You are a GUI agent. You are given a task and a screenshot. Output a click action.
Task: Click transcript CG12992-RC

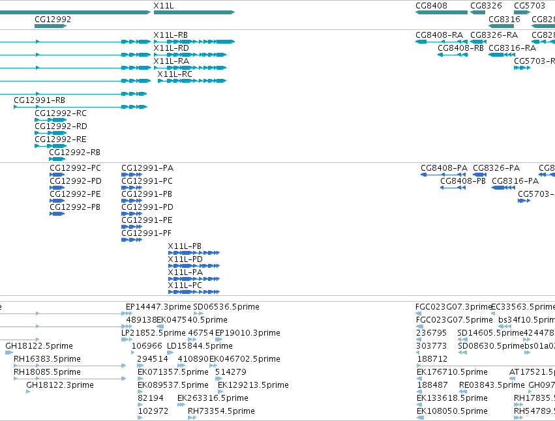tap(51, 120)
